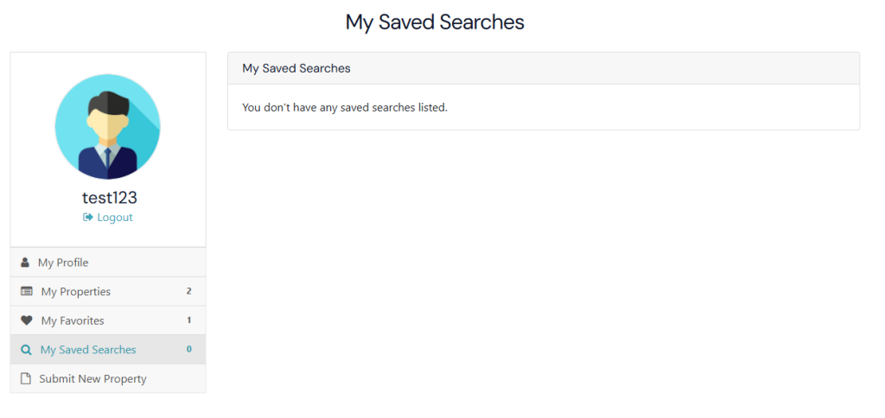Click the document icon beside Submit New Property
The image size is (885, 418).
(26, 379)
